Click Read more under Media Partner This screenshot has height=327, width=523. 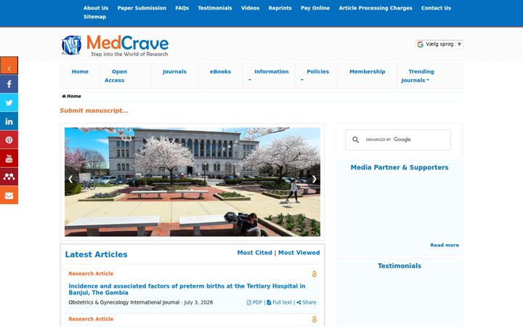[x=445, y=245]
